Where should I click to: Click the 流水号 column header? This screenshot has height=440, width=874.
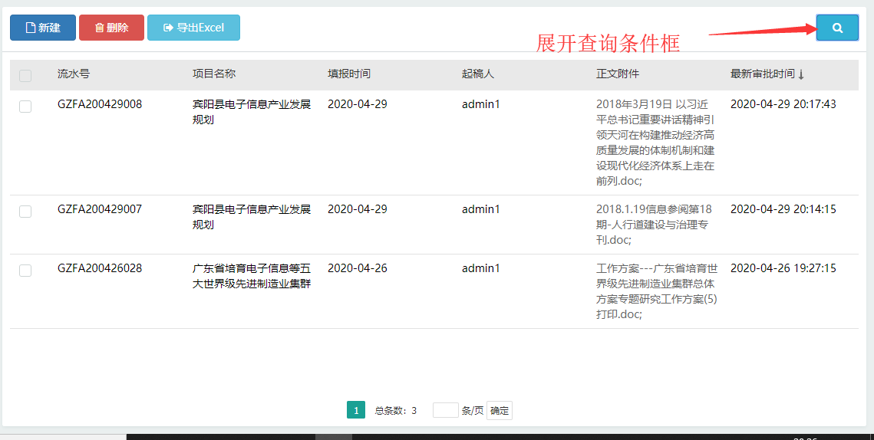(74, 74)
